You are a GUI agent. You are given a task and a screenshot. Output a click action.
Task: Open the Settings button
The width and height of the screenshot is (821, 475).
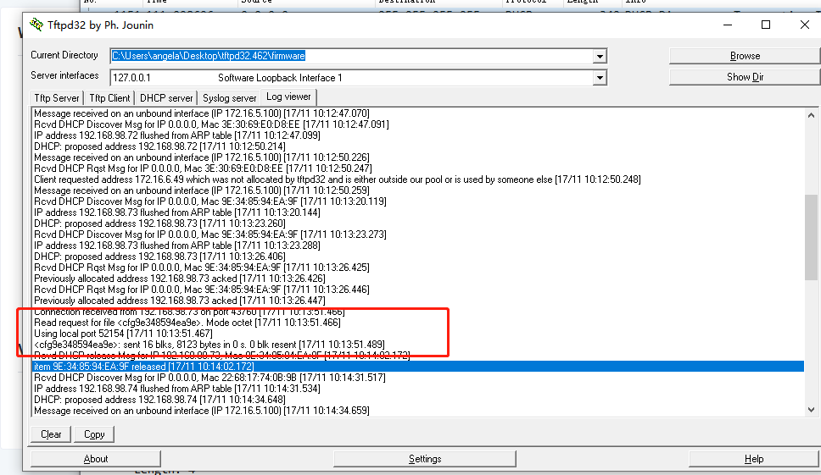click(425, 459)
